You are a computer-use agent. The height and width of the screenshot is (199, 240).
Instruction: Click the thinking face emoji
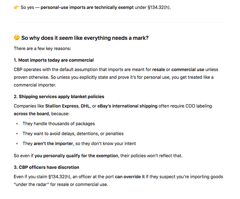(17, 38)
